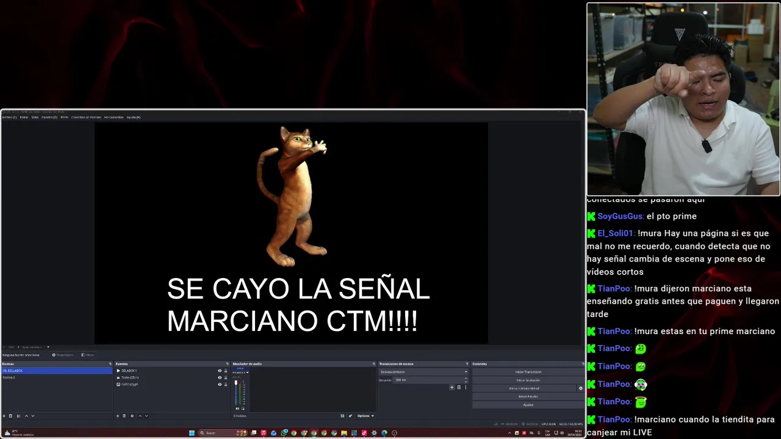Remove selected source with Fuentes trash icon
The width and height of the screenshot is (781, 439).
pos(124,416)
